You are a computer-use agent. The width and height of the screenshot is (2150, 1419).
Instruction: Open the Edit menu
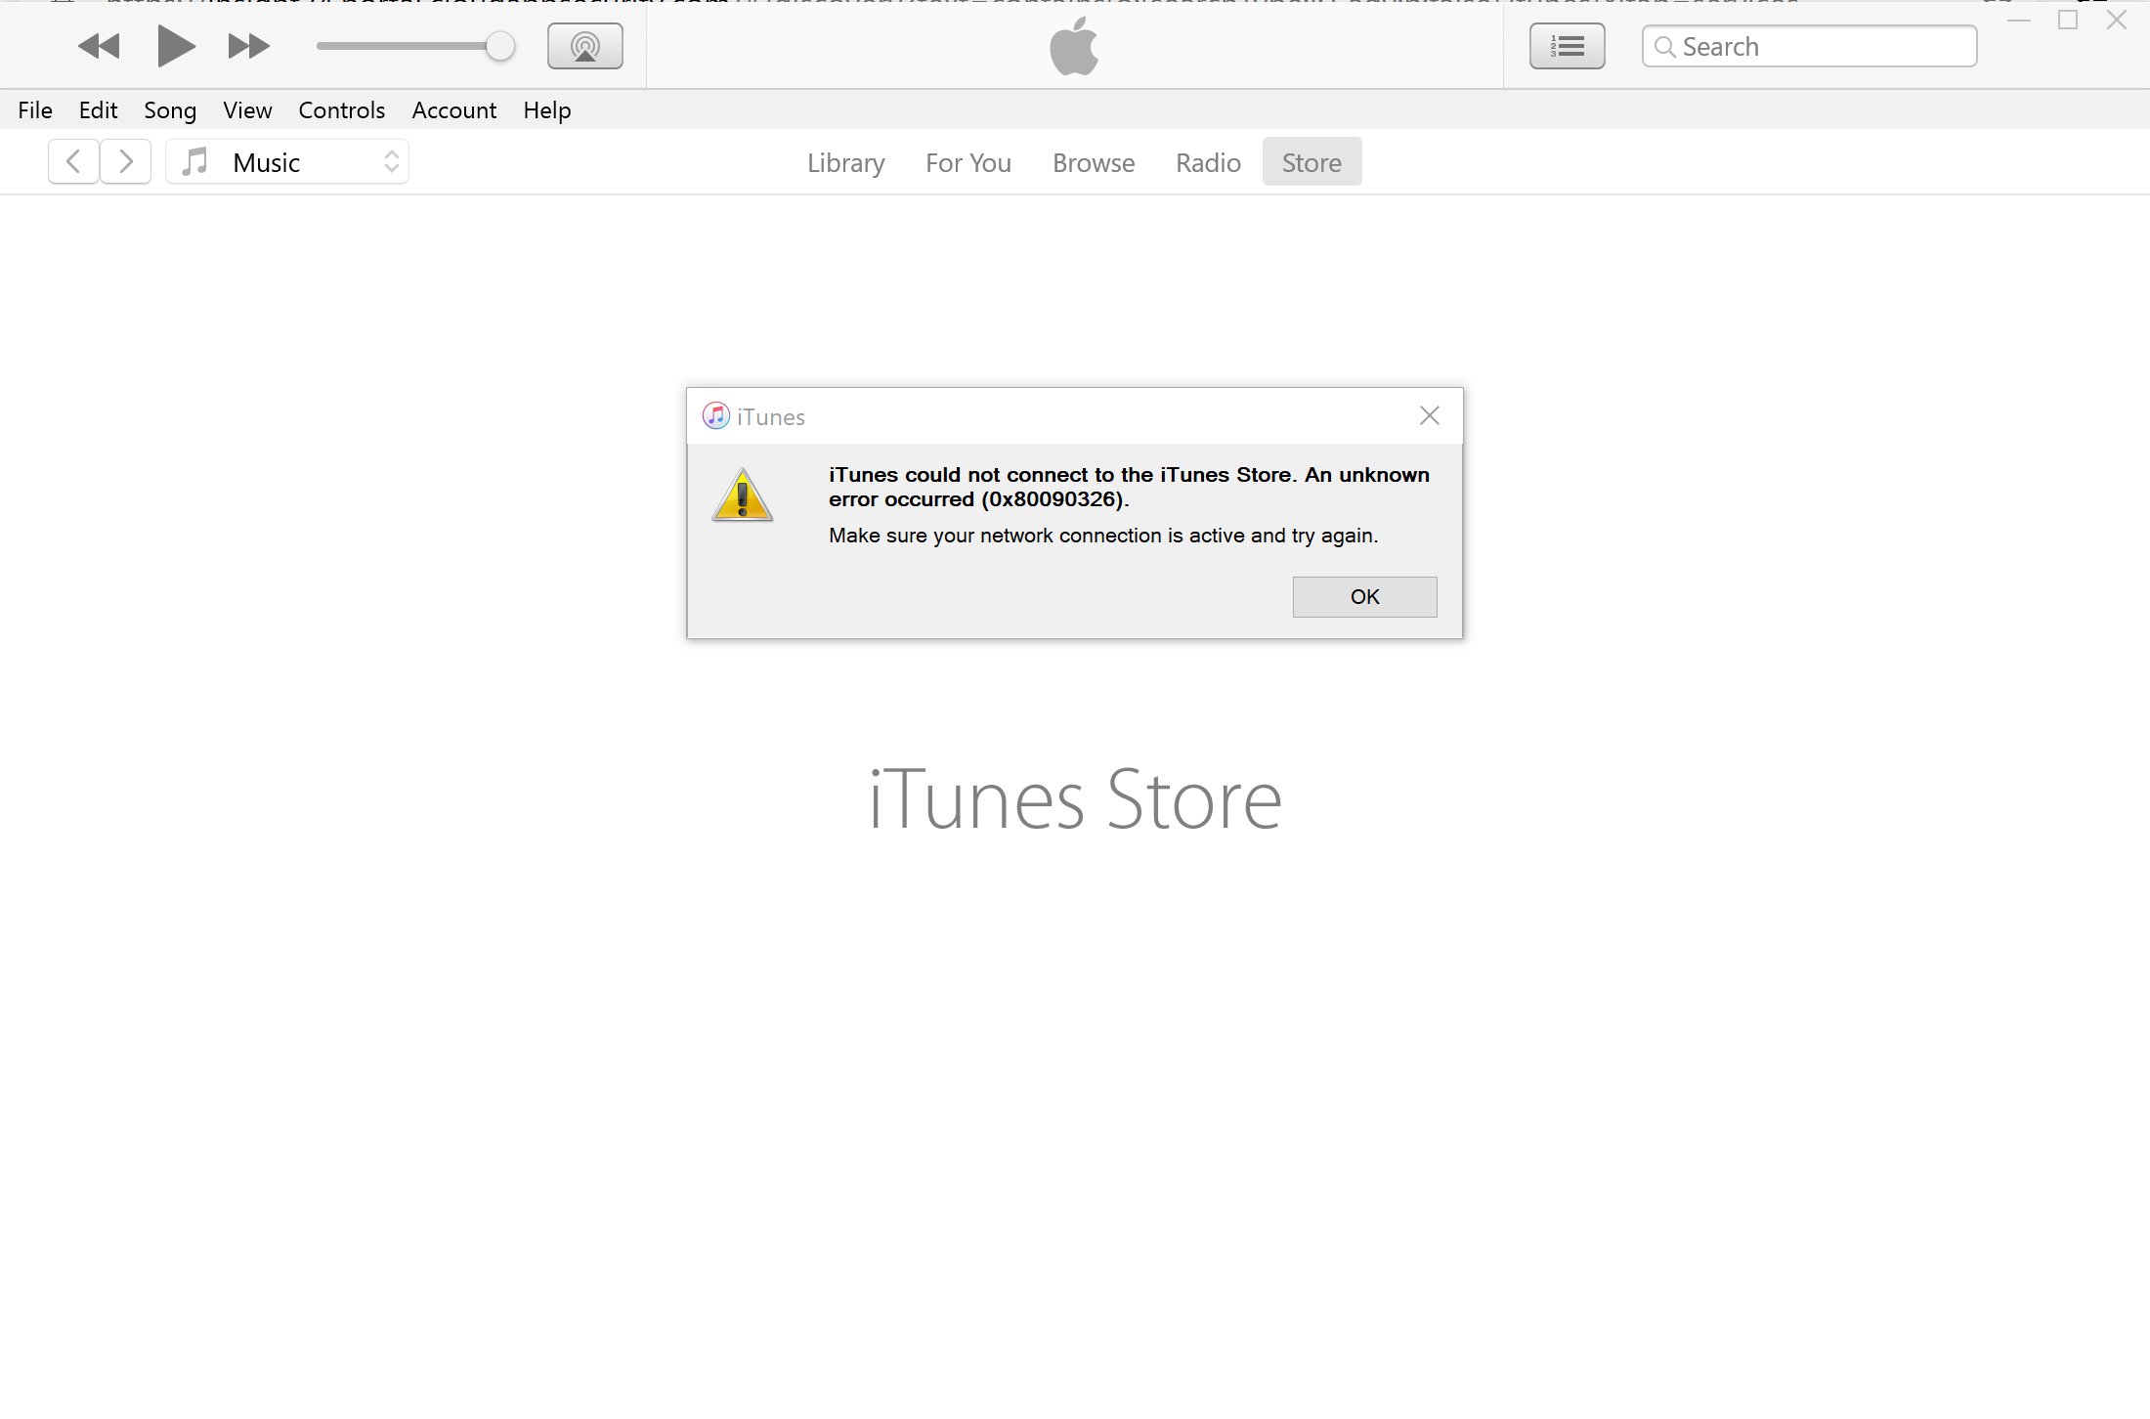coord(98,110)
